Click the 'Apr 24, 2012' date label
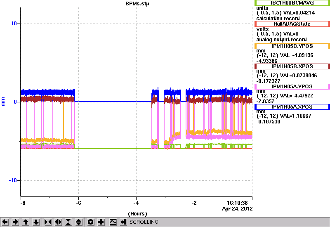The height and width of the screenshot is (227, 330). (238, 209)
